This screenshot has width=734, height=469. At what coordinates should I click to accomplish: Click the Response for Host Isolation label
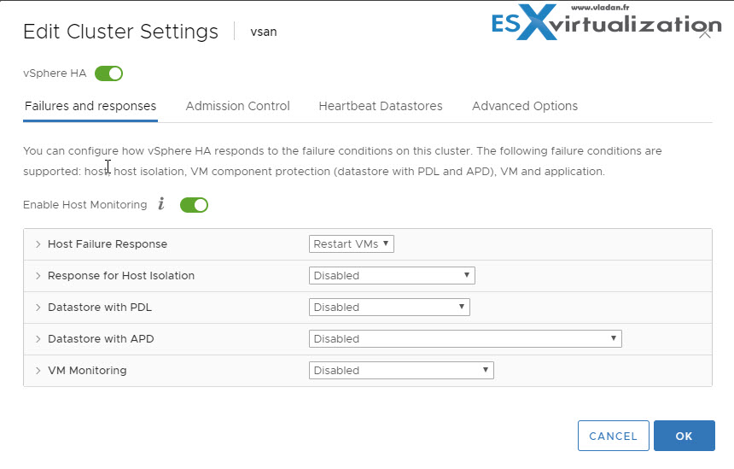[121, 275]
